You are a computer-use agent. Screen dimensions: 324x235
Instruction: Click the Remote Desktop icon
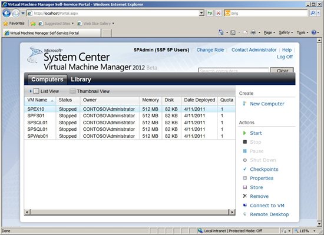click(245, 214)
